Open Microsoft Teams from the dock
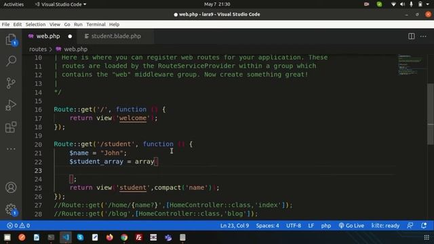This screenshot has width=434, height=244. click(x=168, y=237)
